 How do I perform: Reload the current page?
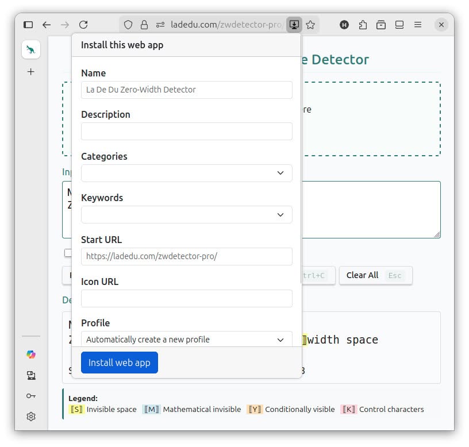(x=83, y=25)
